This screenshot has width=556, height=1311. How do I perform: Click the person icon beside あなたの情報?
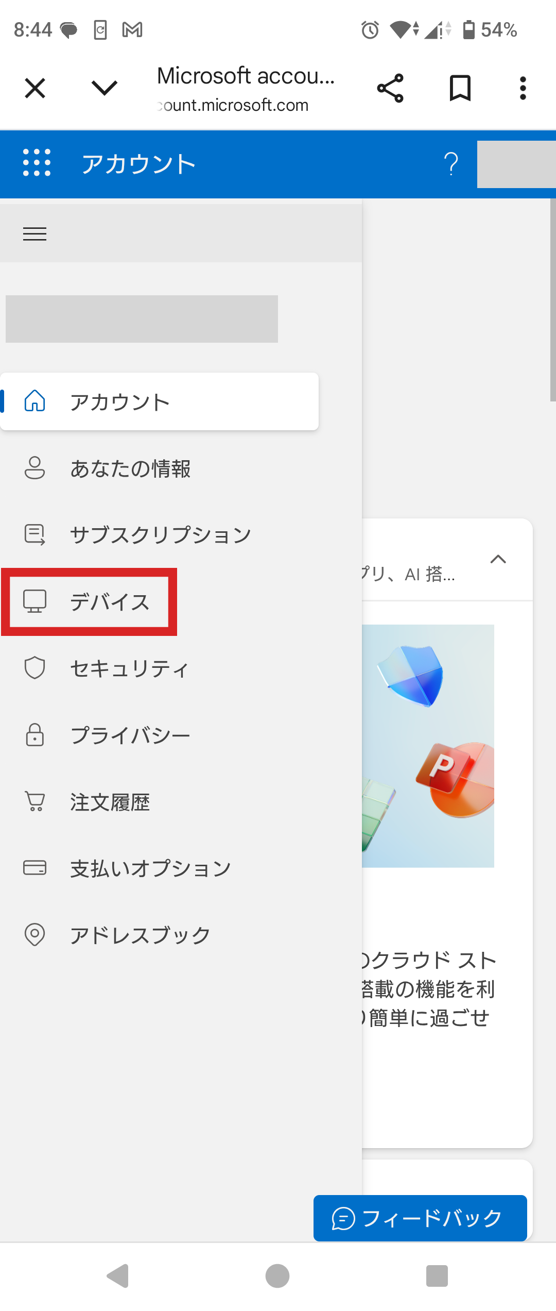click(x=35, y=468)
